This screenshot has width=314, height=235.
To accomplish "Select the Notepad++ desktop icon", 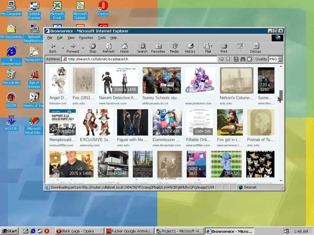I will pos(34,54).
